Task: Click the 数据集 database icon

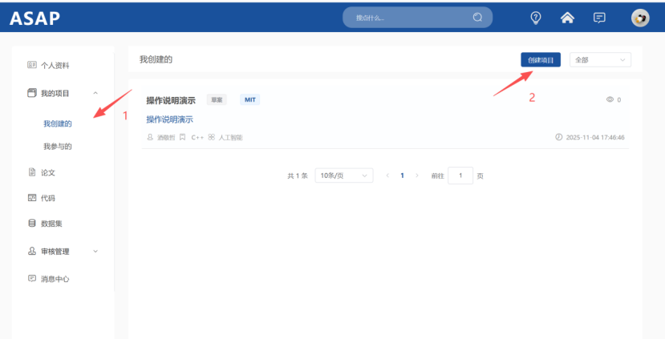Action: [x=32, y=223]
